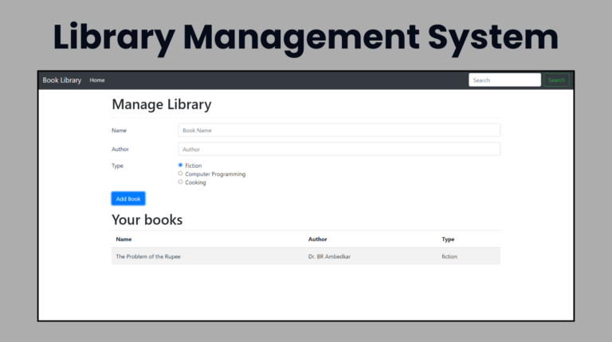This screenshot has width=612, height=342.
Task: Click the Book Library brand link
Action: (x=61, y=80)
